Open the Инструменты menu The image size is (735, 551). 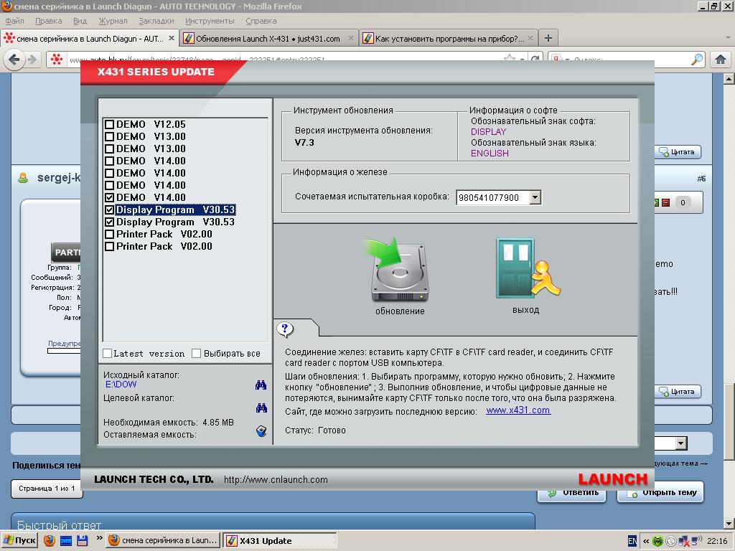pos(210,21)
